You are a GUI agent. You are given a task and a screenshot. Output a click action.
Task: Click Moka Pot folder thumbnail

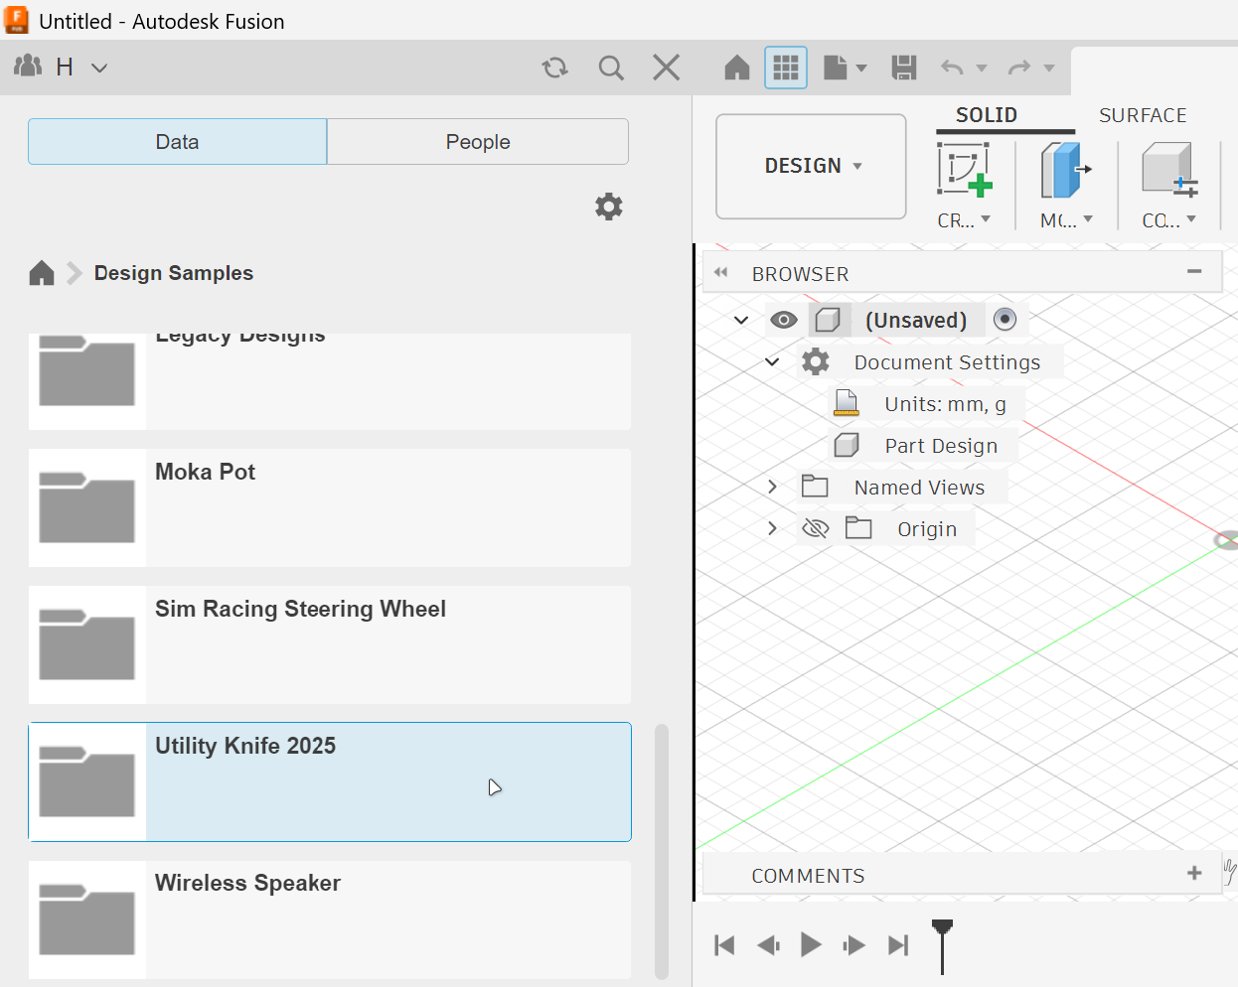pos(87,507)
